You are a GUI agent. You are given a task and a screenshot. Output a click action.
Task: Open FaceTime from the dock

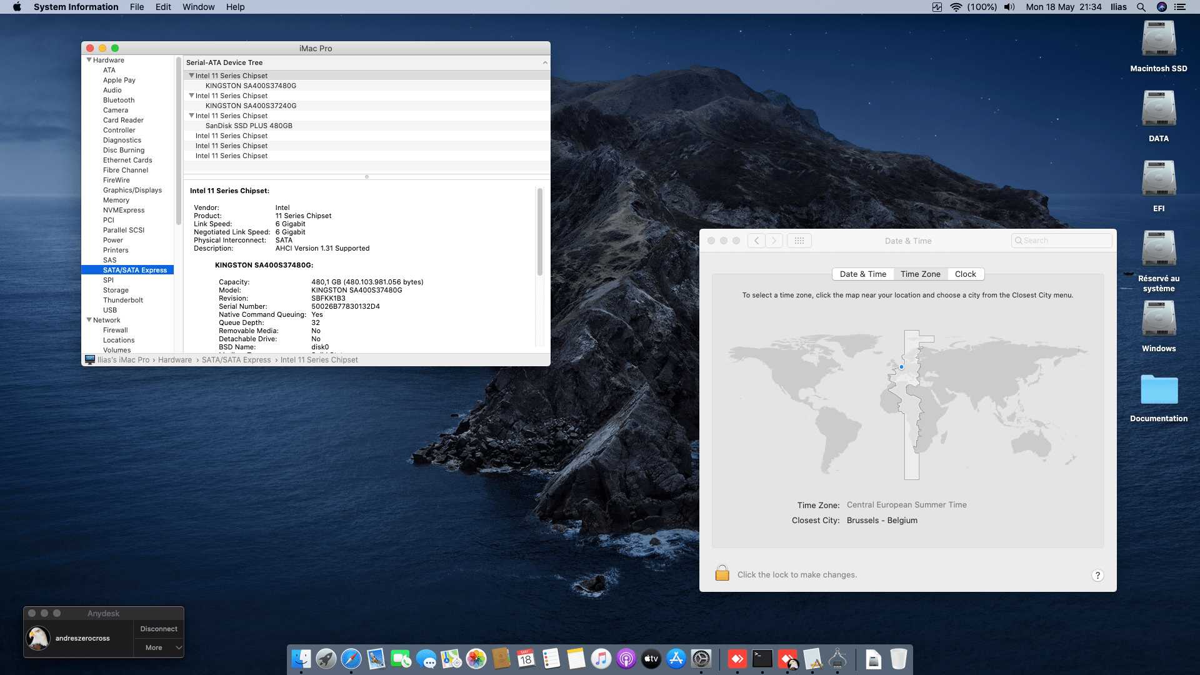401,659
